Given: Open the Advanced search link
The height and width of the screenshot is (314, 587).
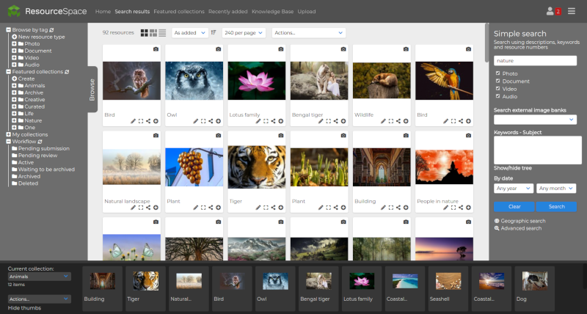Looking at the screenshot, I should tap(521, 228).
